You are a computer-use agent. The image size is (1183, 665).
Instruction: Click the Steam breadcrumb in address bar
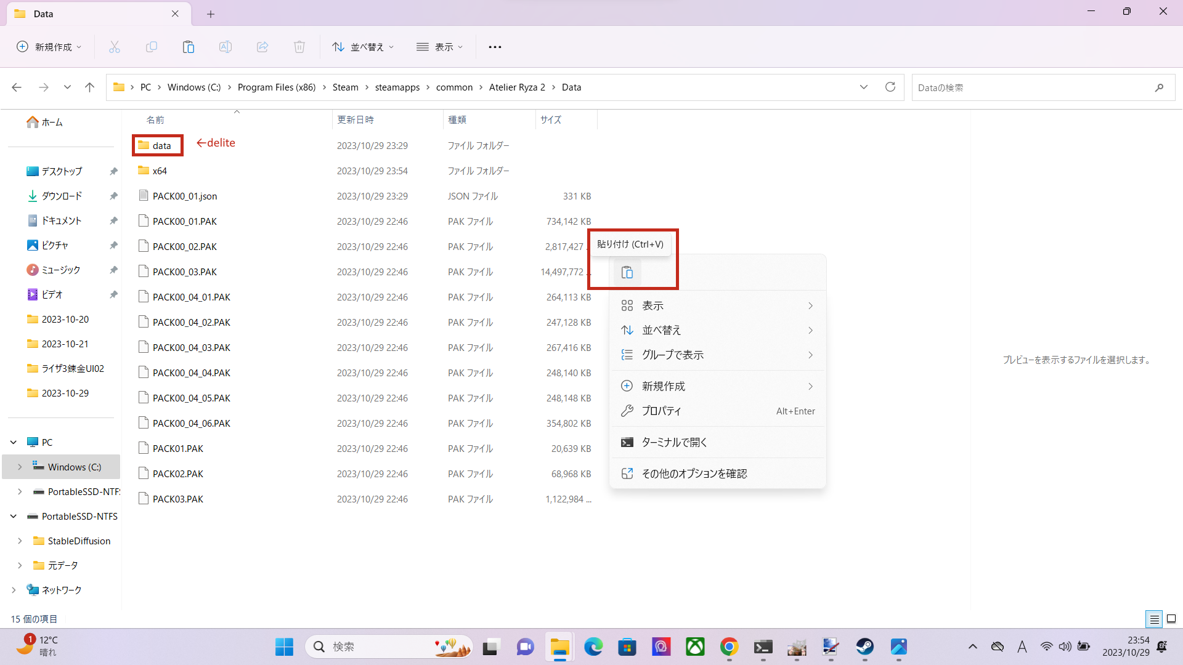point(345,87)
